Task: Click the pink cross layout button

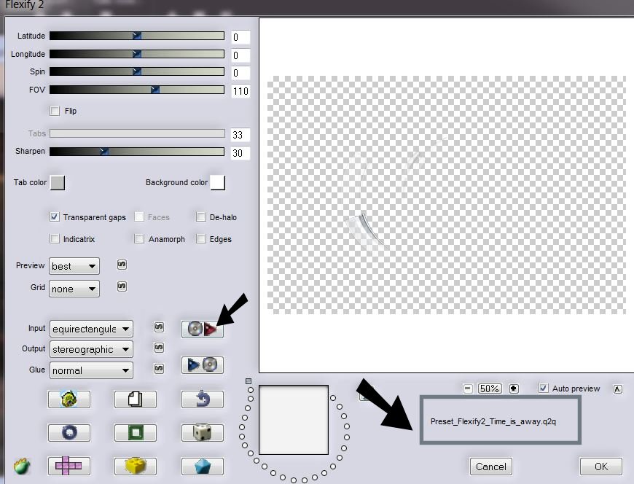Action: [x=69, y=466]
